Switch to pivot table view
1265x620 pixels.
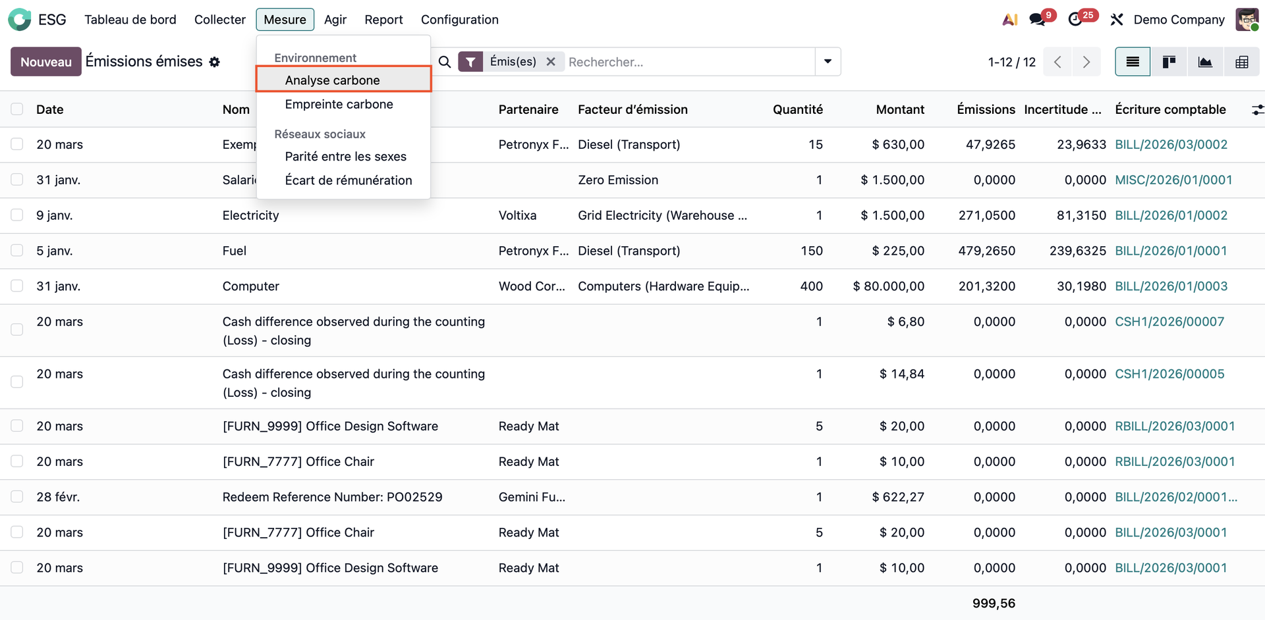[1241, 62]
